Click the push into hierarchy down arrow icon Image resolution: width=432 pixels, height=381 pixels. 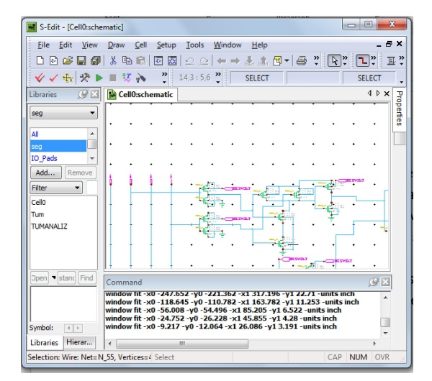pyautogui.click(x=249, y=61)
